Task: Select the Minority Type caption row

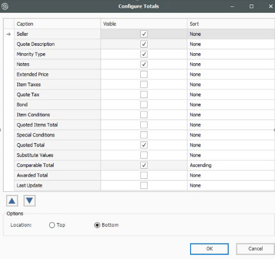Action: click(x=58, y=54)
